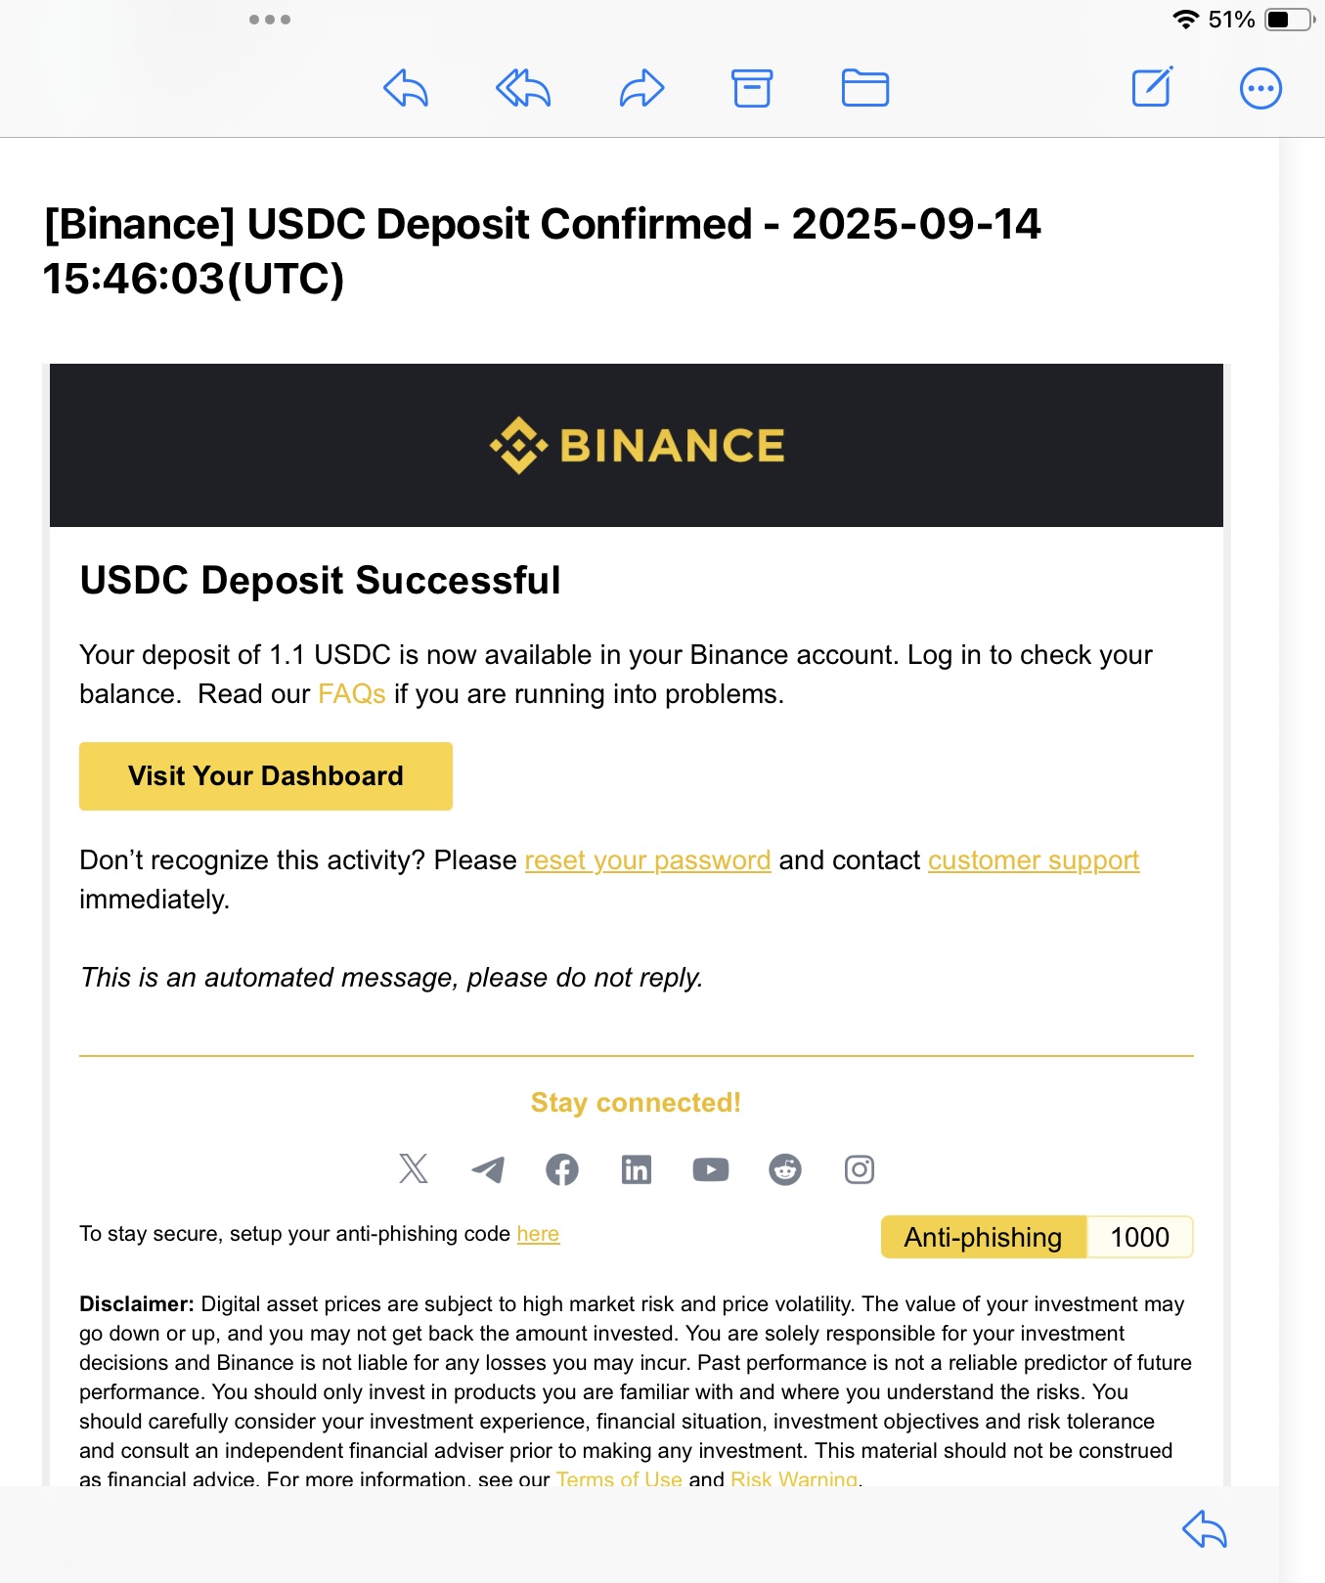The height and width of the screenshot is (1583, 1325).
Task: Tap the Forward arrow icon
Action: [x=642, y=88]
